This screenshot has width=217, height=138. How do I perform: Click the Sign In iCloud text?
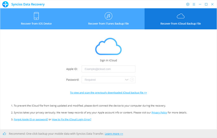click(108, 60)
